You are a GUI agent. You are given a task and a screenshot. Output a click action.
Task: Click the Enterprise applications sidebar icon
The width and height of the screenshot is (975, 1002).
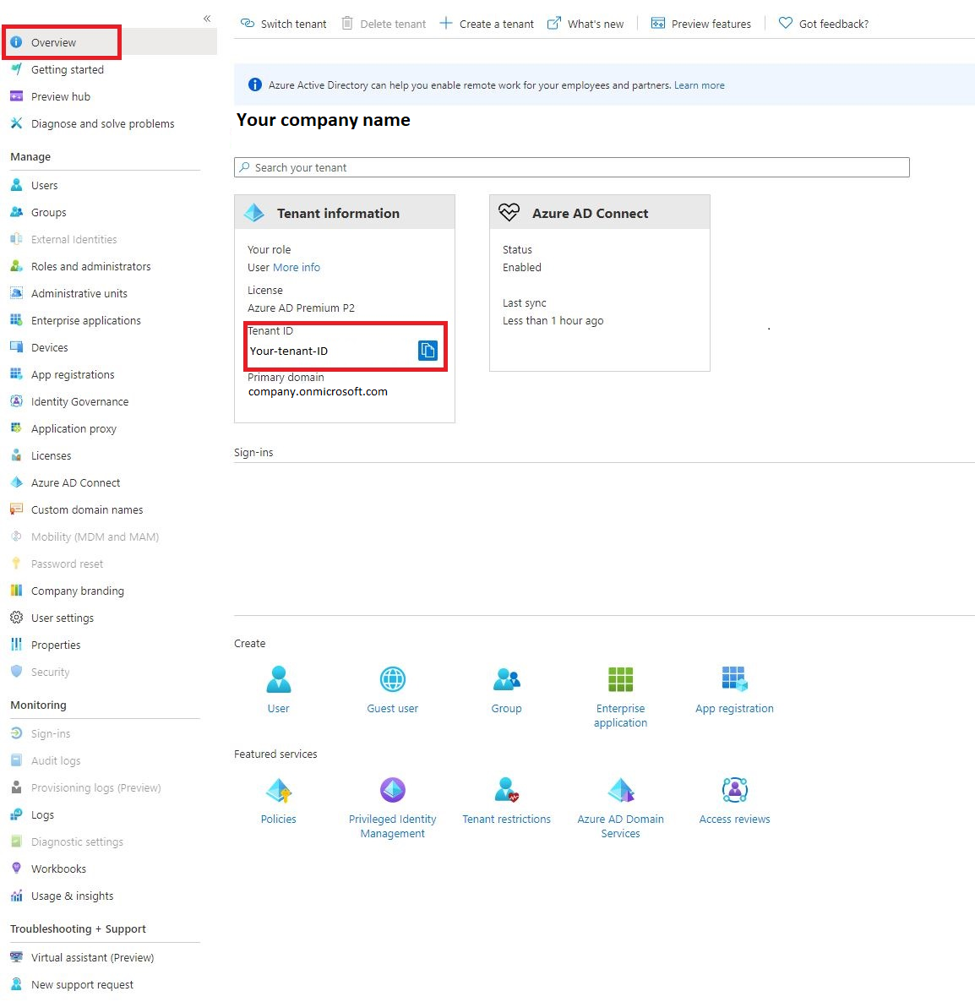coord(17,320)
